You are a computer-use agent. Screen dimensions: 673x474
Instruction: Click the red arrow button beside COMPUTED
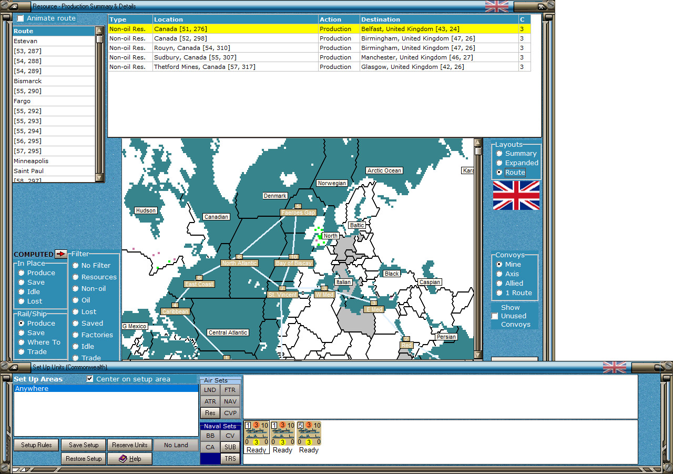pos(61,254)
